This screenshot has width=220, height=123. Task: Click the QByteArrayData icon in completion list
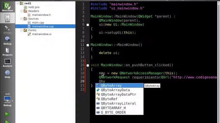click(98, 90)
